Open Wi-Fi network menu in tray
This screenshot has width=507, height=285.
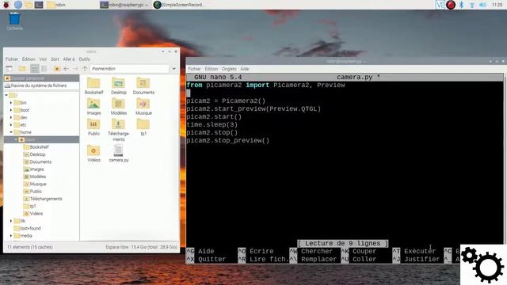pos(472,5)
